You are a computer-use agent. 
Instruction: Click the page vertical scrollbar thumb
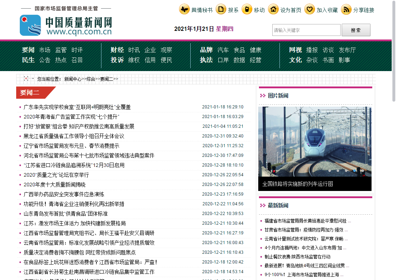(393, 51)
